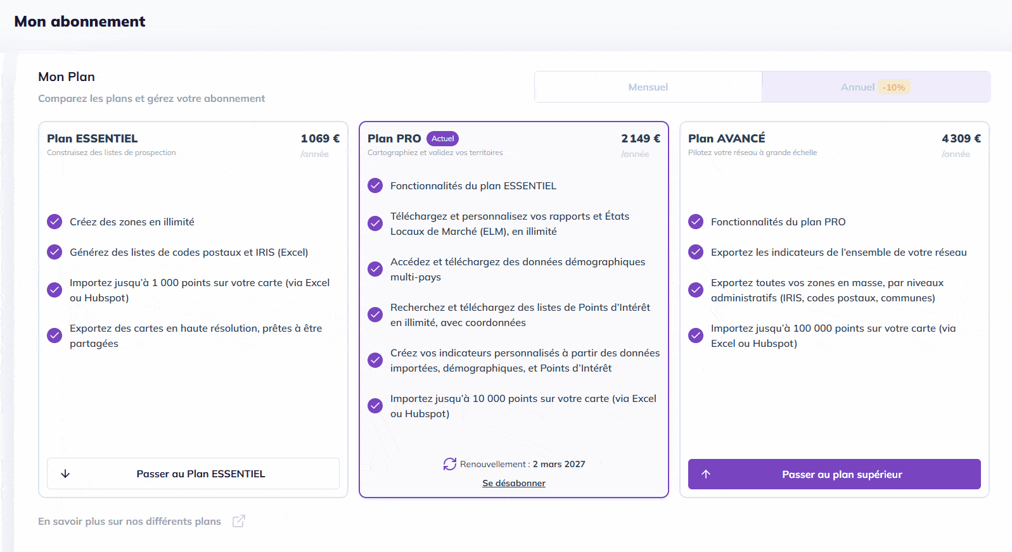Select the Plan AVANCÉ card title

[x=726, y=138]
